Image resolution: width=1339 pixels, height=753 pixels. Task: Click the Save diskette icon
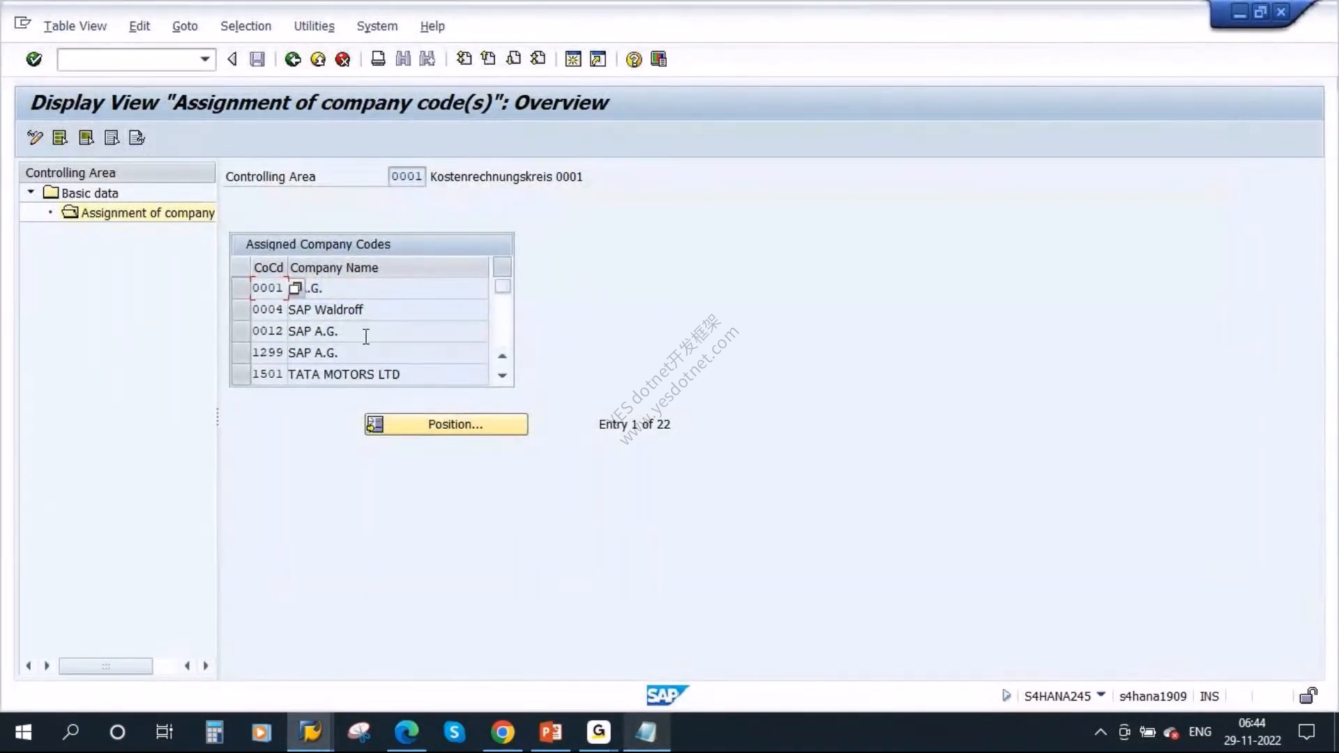257,59
